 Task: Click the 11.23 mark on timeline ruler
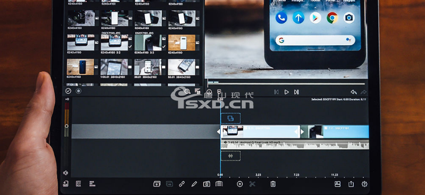(x=335, y=175)
